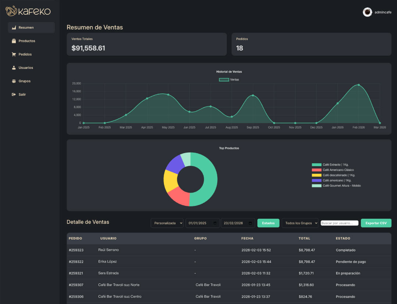Click the Productos bag icon
Screen dimensions: 397x304
[14, 41]
